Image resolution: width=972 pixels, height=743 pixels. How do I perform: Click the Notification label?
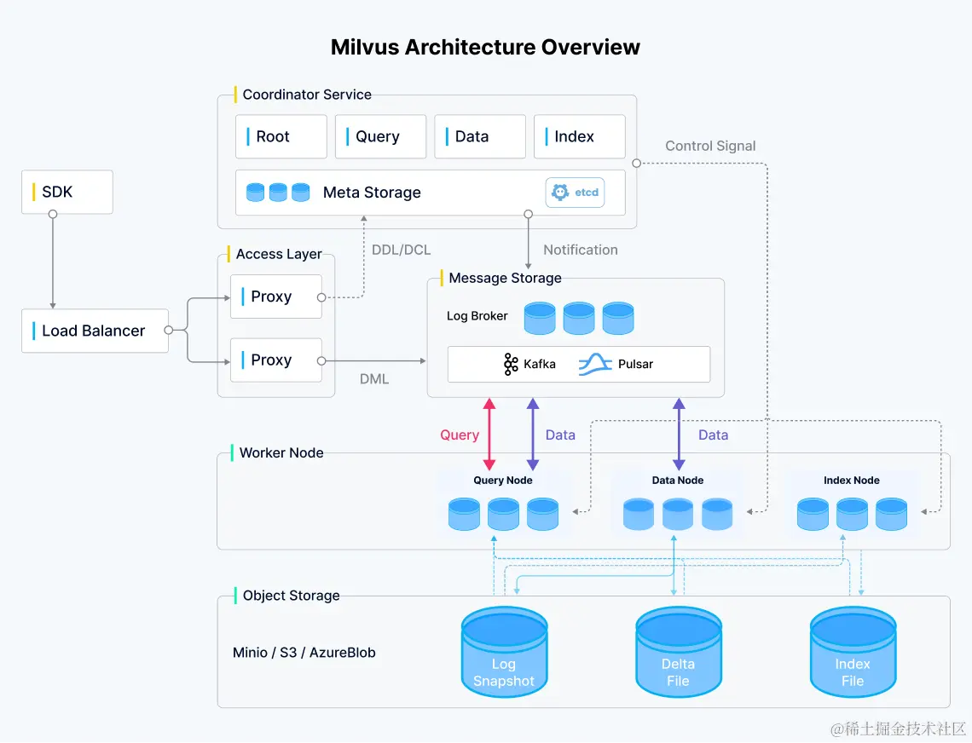581,250
